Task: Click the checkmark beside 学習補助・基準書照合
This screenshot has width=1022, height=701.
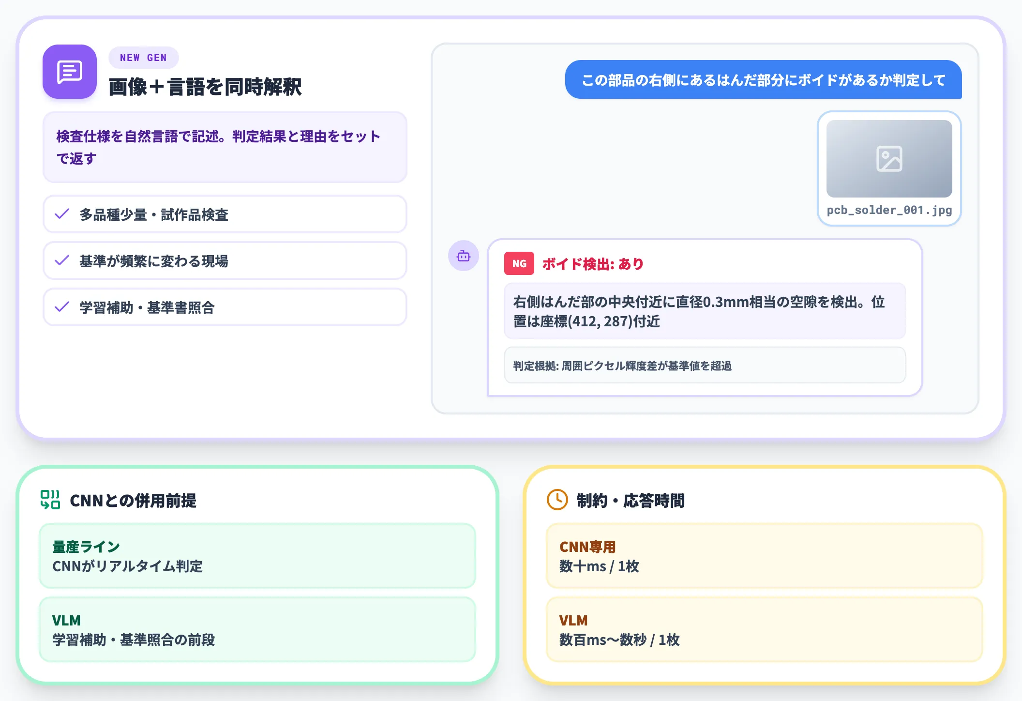Action: click(62, 307)
